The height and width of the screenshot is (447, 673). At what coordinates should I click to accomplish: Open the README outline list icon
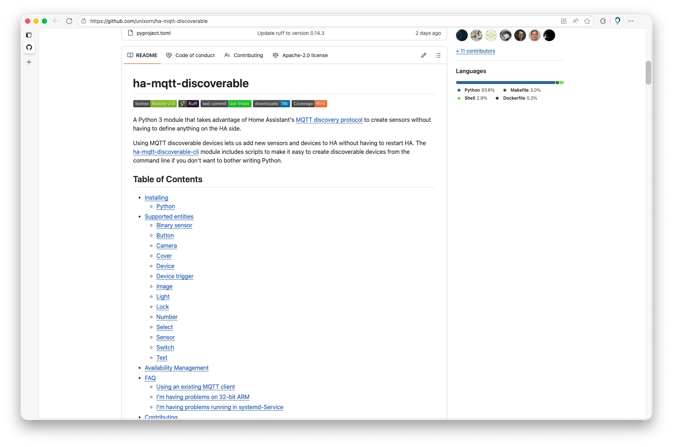tap(438, 55)
